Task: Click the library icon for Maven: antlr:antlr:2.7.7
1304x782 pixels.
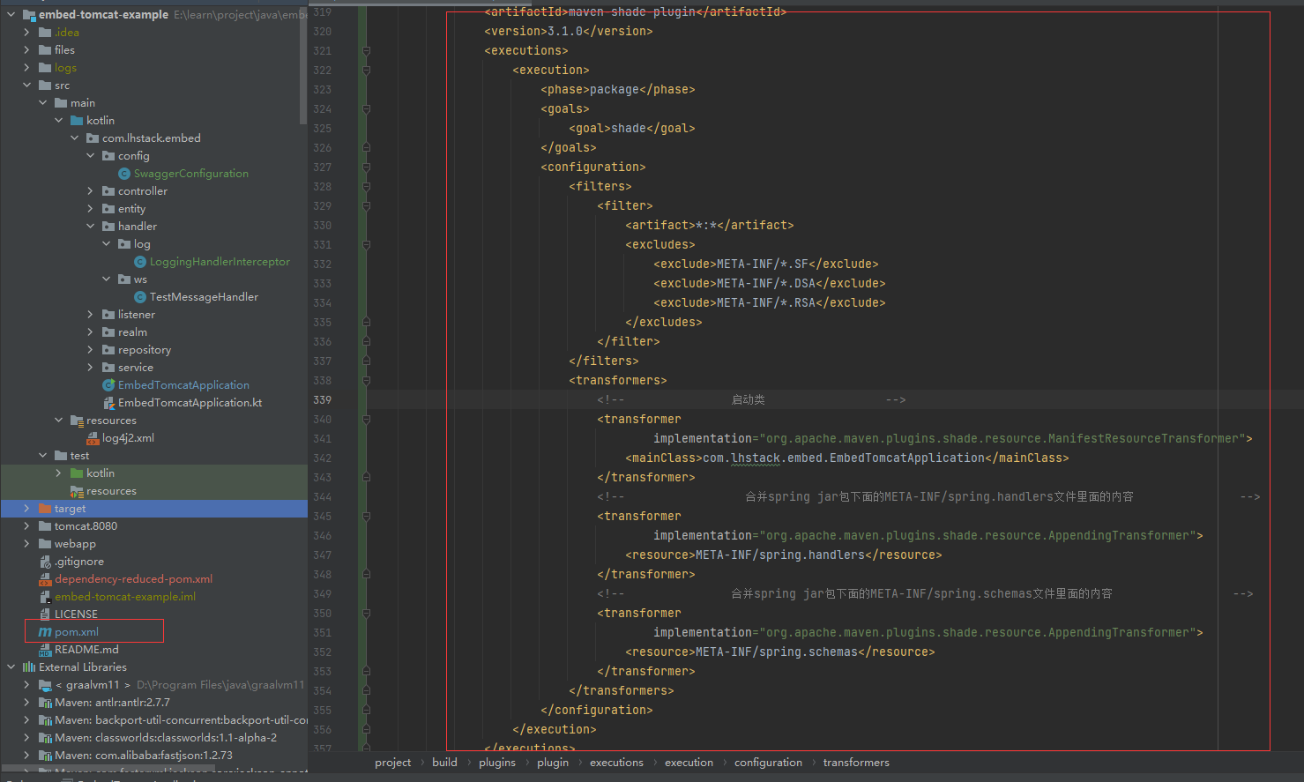Action: [x=45, y=703]
